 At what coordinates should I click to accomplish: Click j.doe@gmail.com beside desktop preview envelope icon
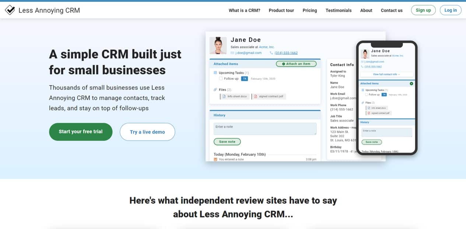pos(248,53)
